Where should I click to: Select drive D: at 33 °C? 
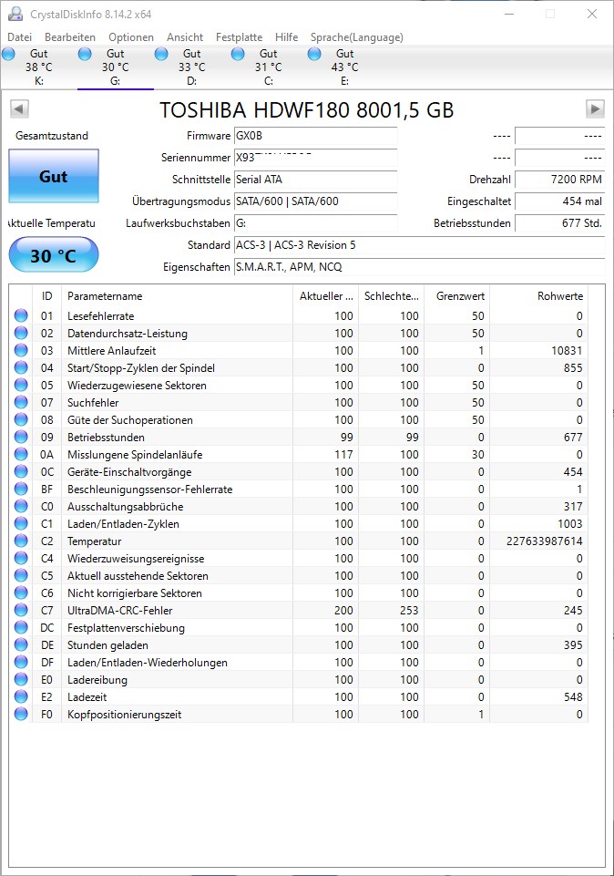[x=191, y=67]
